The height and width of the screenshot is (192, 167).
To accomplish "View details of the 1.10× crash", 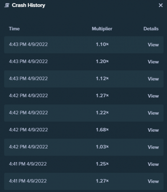I will [153, 45].
